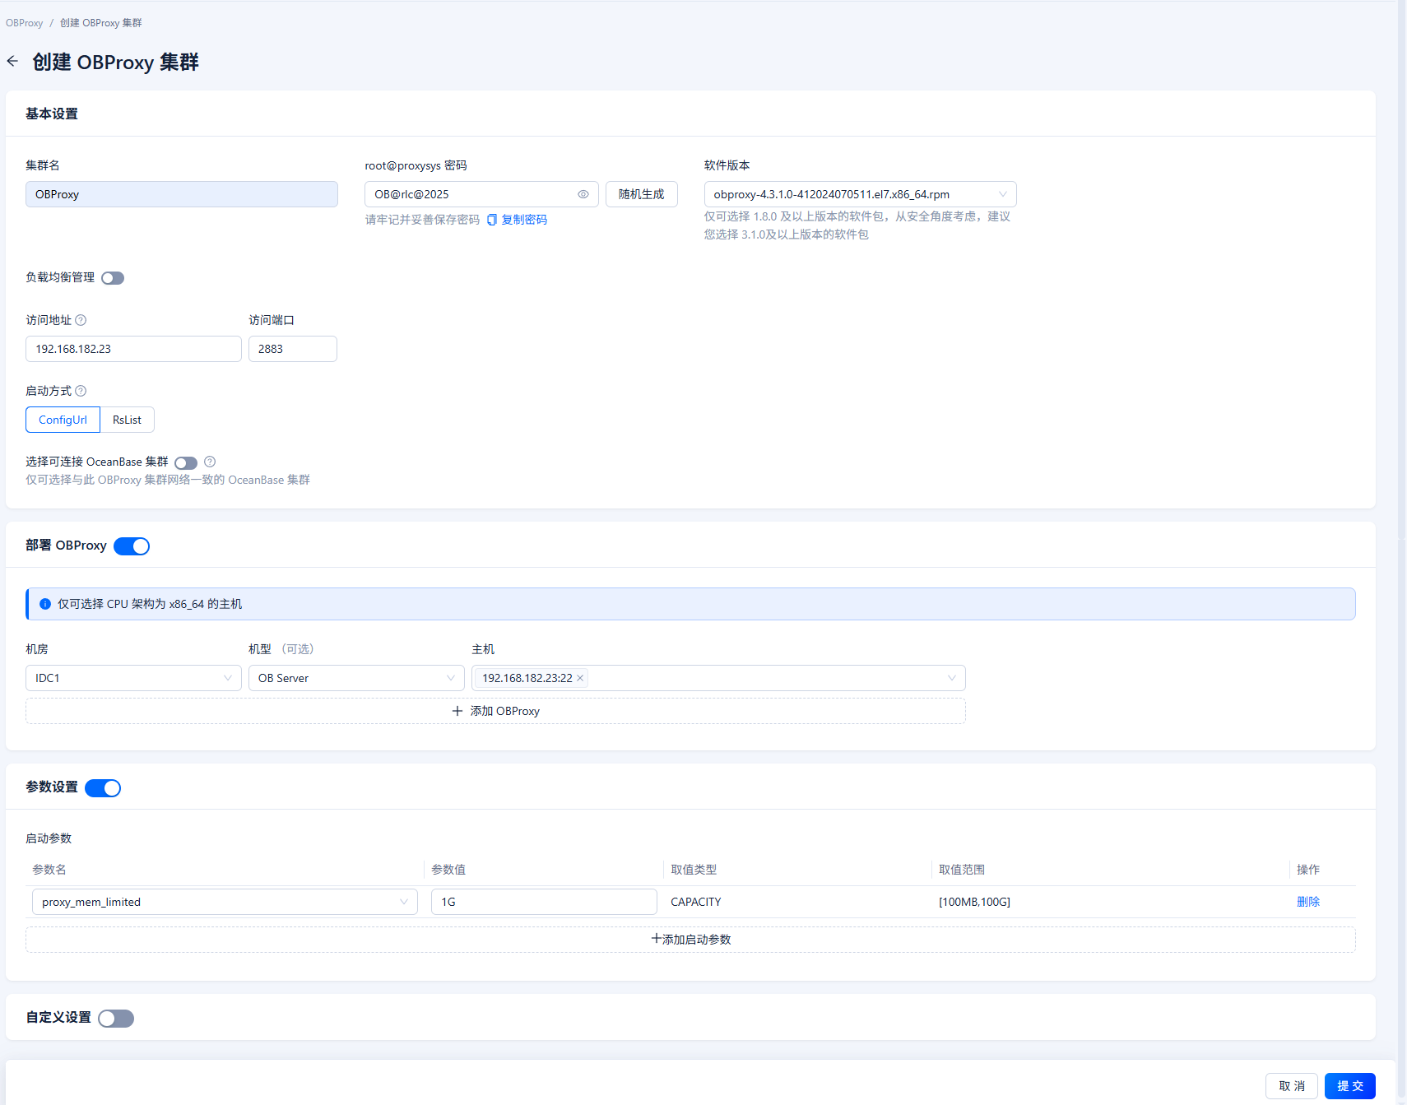Disable the 参数设置 switch
The height and width of the screenshot is (1105, 1407).
[103, 788]
